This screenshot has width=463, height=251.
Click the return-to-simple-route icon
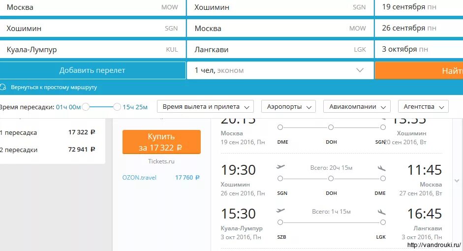point(2,87)
